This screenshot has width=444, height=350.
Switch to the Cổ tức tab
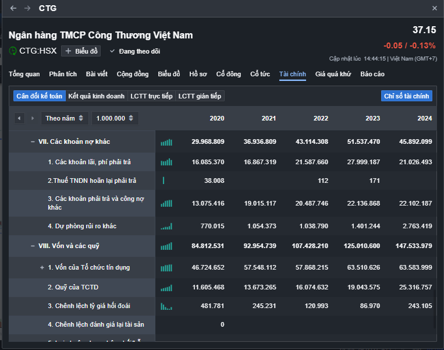pos(260,74)
